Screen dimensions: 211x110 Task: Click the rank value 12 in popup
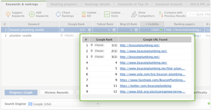(x=115, y=92)
